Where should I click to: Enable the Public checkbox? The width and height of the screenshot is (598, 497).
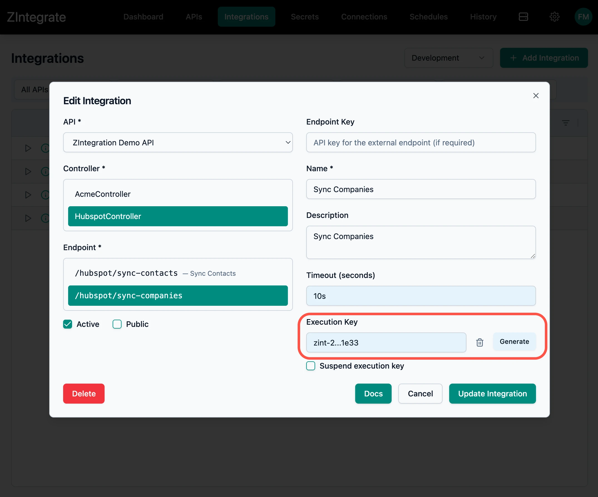pos(117,324)
